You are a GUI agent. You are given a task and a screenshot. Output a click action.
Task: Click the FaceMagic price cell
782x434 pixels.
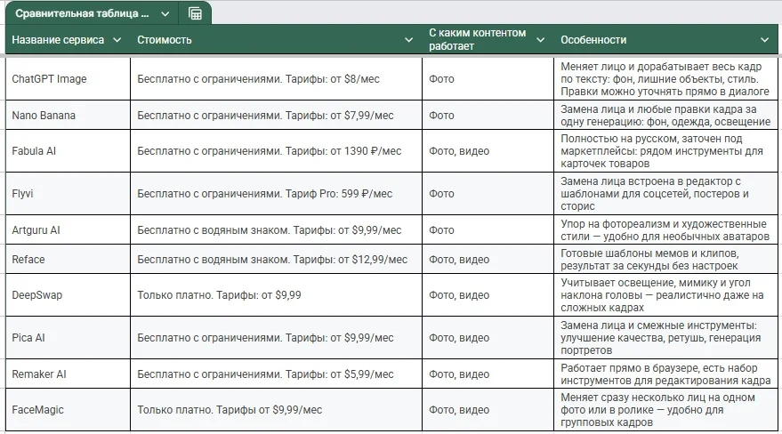(277, 410)
